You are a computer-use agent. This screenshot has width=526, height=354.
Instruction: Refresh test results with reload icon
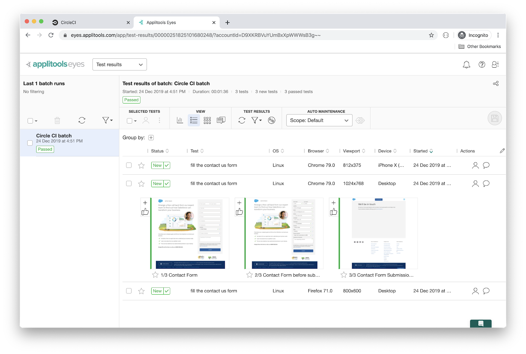tap(242, 121)
